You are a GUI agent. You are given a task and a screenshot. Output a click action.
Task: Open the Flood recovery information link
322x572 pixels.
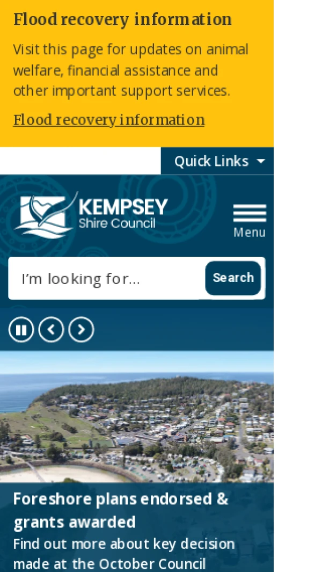click(x=108, y=120)
